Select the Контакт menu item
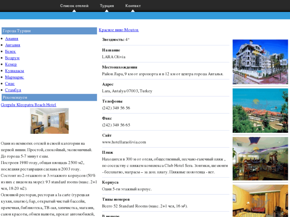Screen dimensions: 290x217 pos(133,6)
